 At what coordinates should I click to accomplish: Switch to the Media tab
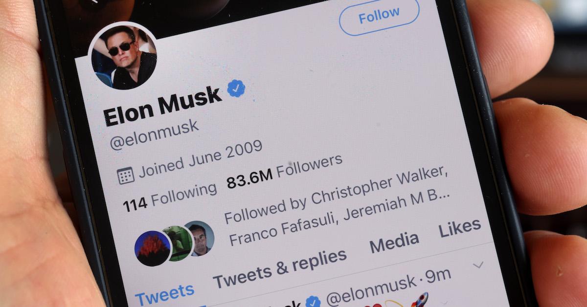[x=394, y=243]
